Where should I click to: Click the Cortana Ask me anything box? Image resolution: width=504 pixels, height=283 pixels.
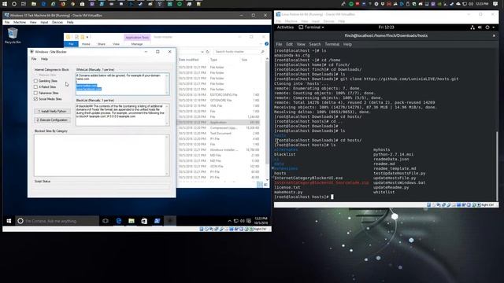coord(61,221)
